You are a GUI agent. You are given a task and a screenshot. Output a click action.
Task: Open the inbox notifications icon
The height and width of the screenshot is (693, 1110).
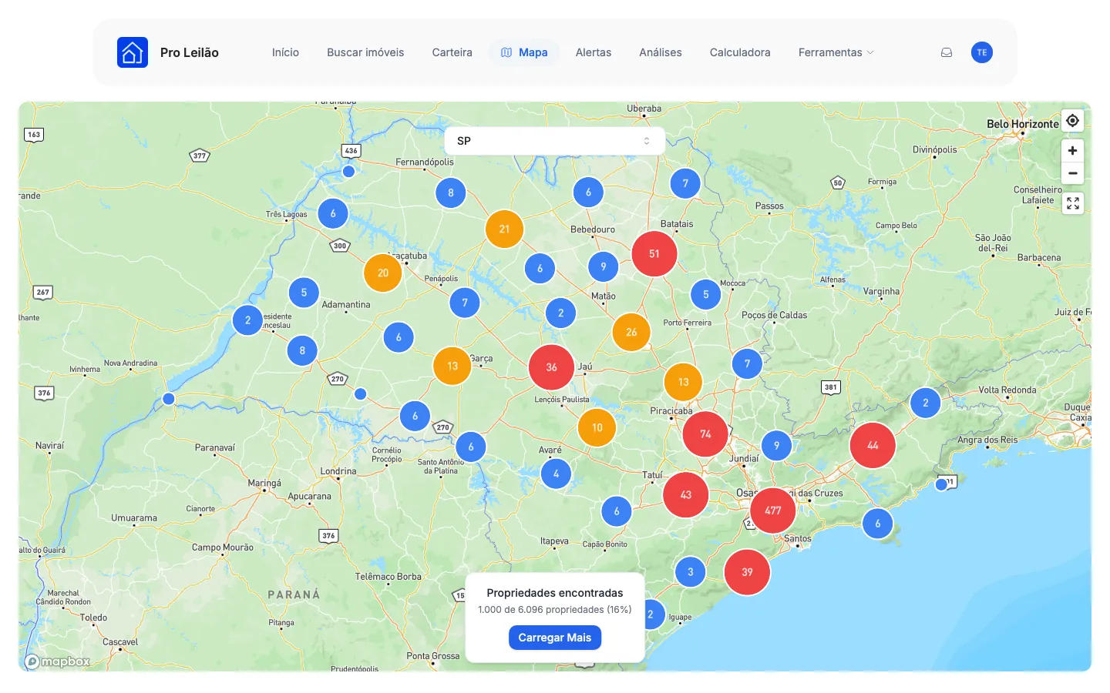click(x=947, y=52)
